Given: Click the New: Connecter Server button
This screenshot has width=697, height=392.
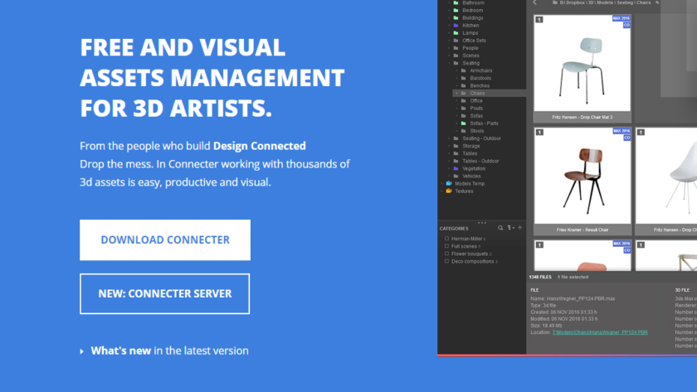Looking at the screenshot, I should tap(165, 293).
